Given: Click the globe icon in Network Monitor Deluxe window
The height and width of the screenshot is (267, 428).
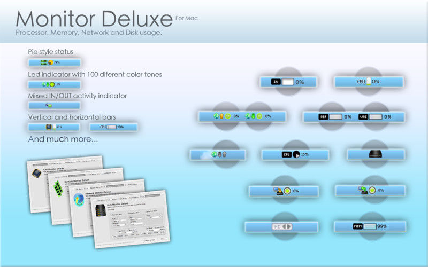Looking at the screenshot, I should coord(79,199).
